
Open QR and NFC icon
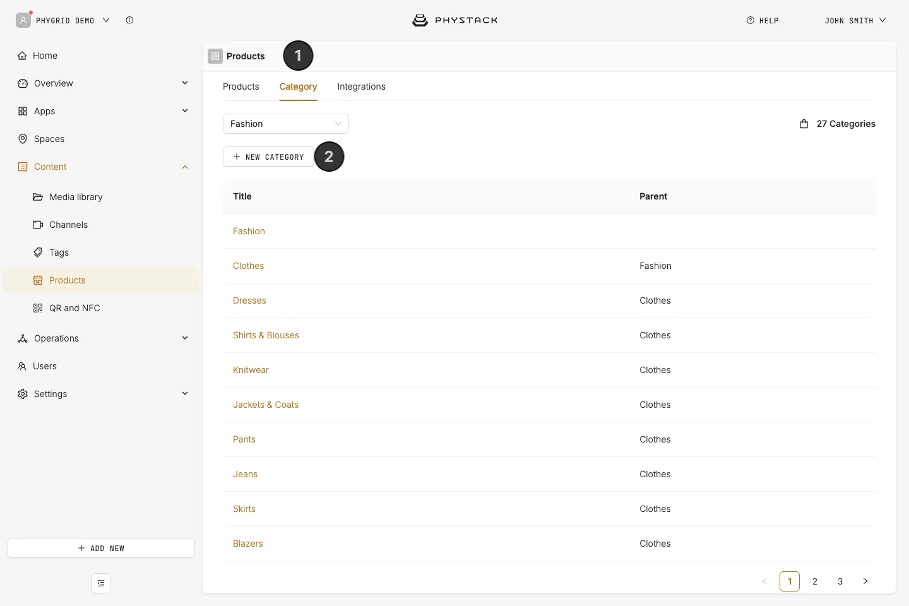point(38,308)
